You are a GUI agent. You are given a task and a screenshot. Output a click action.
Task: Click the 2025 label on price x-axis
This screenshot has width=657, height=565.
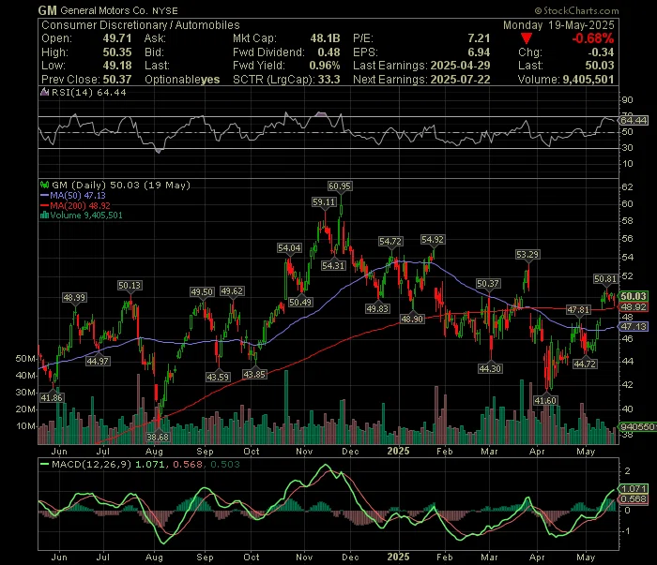point(398,452)
